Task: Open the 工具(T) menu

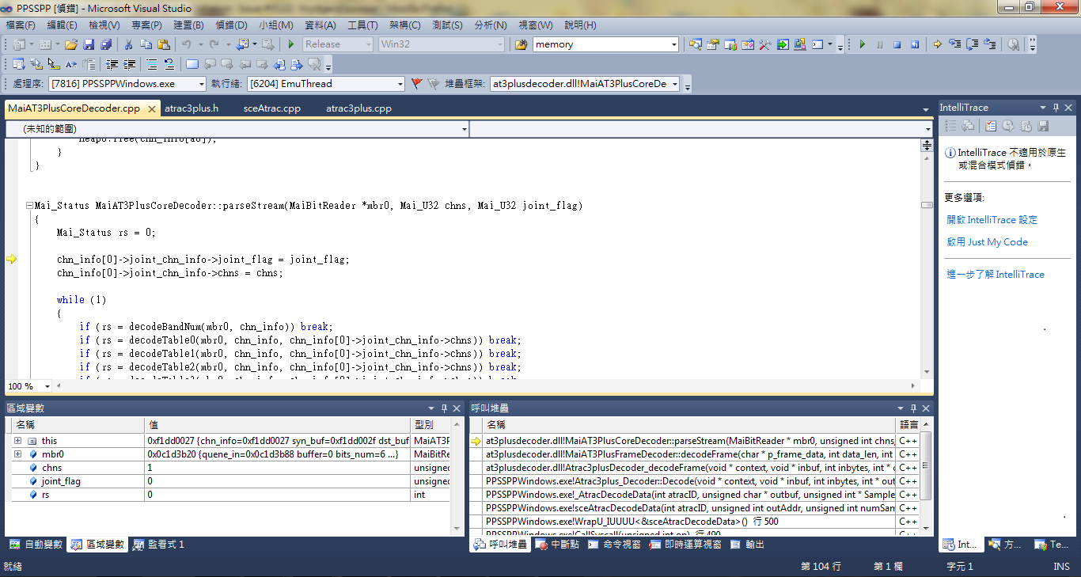Action: (362, 25)
